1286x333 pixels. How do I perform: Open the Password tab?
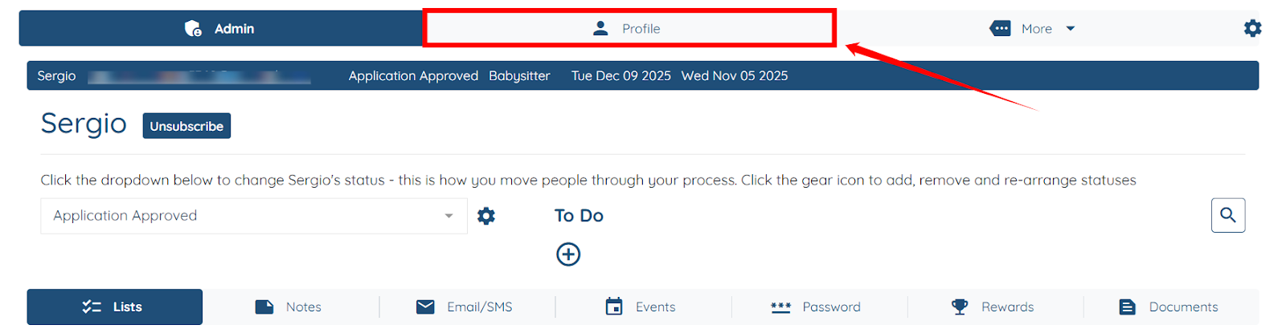tap(816, 307)
